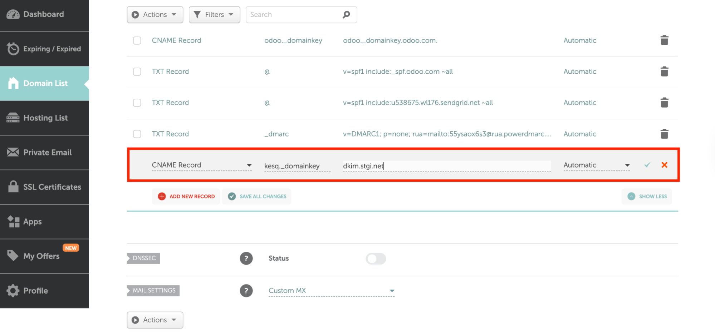
Task: Click the Show Less button
Action: (x=647, y=196)
